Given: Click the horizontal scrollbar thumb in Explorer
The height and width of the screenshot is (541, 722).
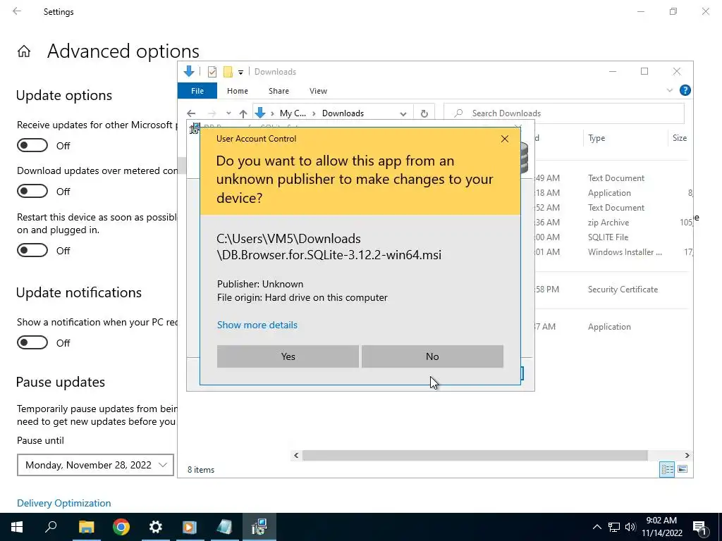Looking at the screenshot, I should coord(475,456).
